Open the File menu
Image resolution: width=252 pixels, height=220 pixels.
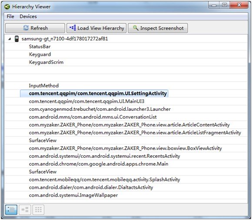(x=10, y=17)
